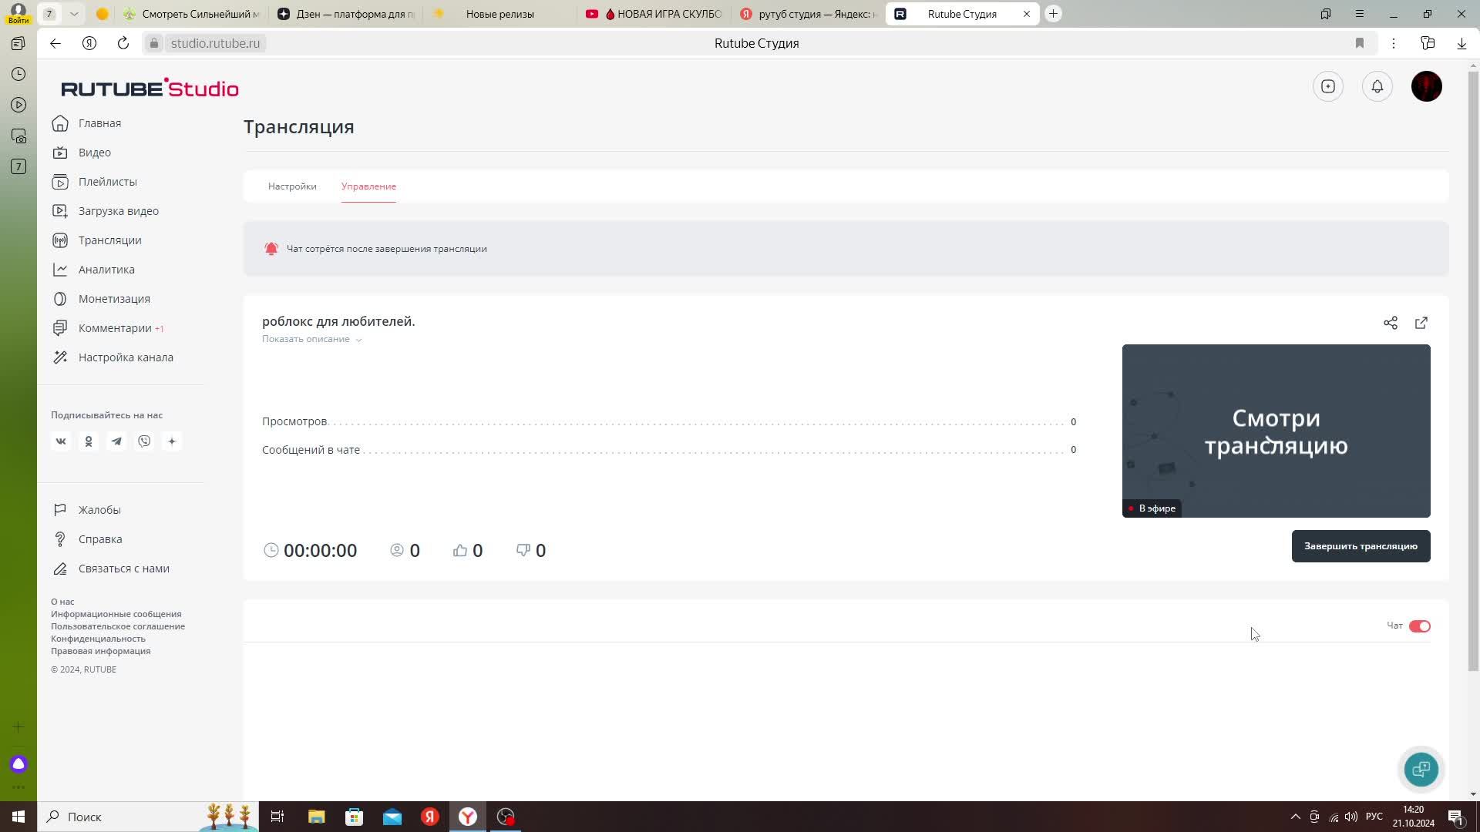
Task: Reload the page
Action: [x=123, y=43]
